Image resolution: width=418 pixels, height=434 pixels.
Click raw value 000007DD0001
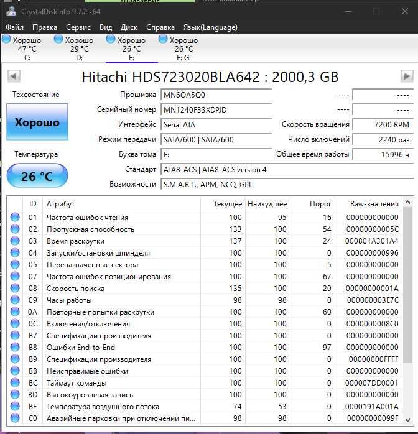point(371,383)
